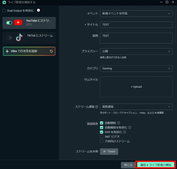This screenshot has width=177, height=169.
Task: Maximize the window
Action: click(167, 2)
